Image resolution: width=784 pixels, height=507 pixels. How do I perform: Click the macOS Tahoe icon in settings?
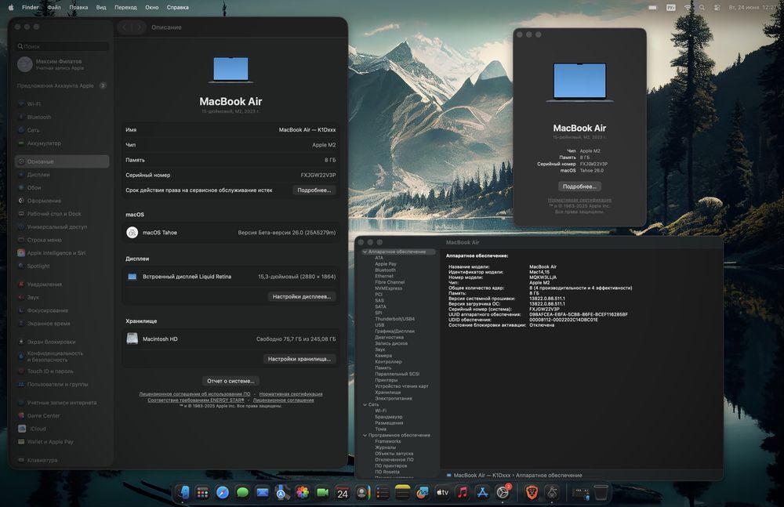pos(132,233)
